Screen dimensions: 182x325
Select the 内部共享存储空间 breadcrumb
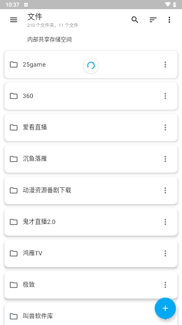50,40
